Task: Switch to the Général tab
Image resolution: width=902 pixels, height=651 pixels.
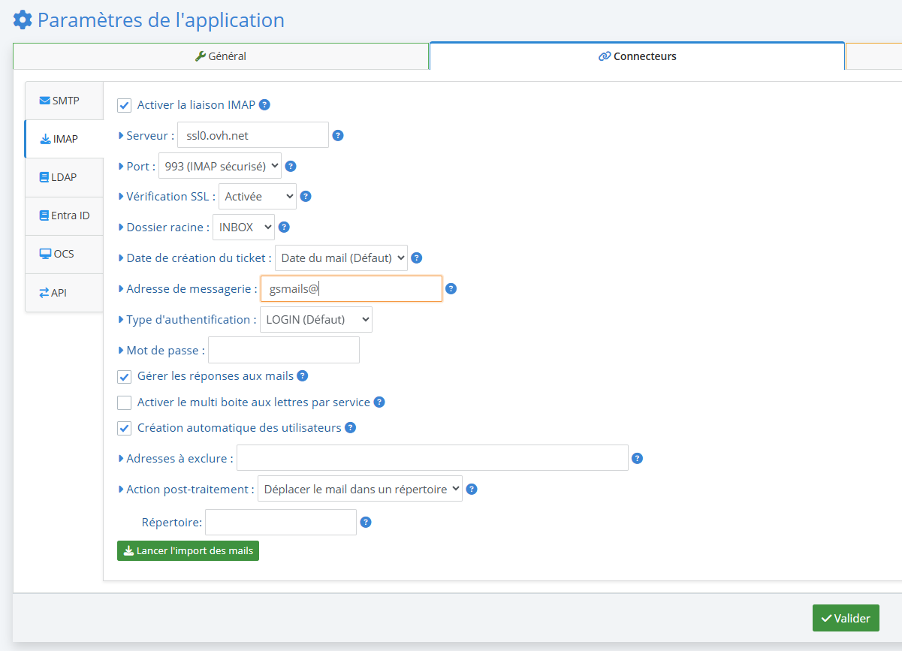Action: click(221, 56)
